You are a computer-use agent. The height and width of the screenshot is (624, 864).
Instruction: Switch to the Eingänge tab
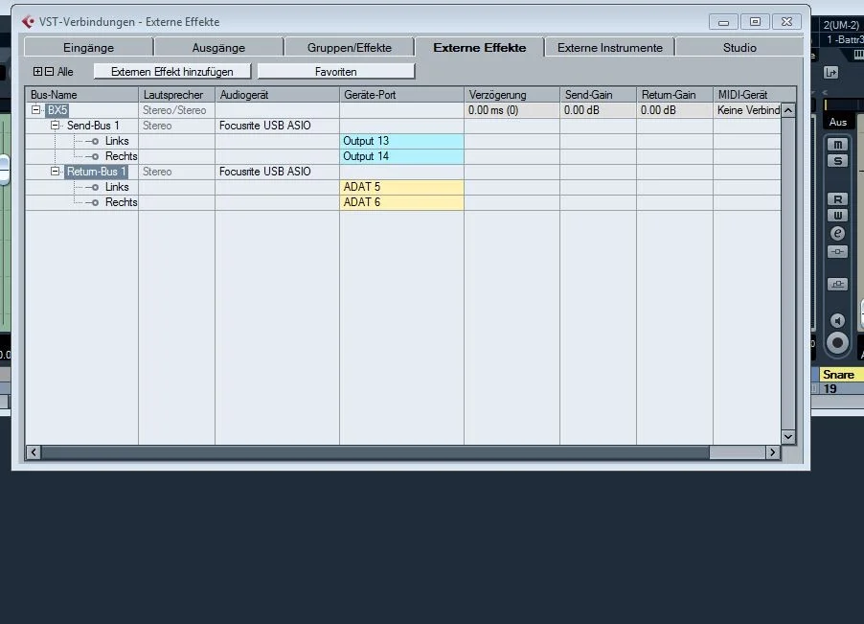click(x=89, y=47)
